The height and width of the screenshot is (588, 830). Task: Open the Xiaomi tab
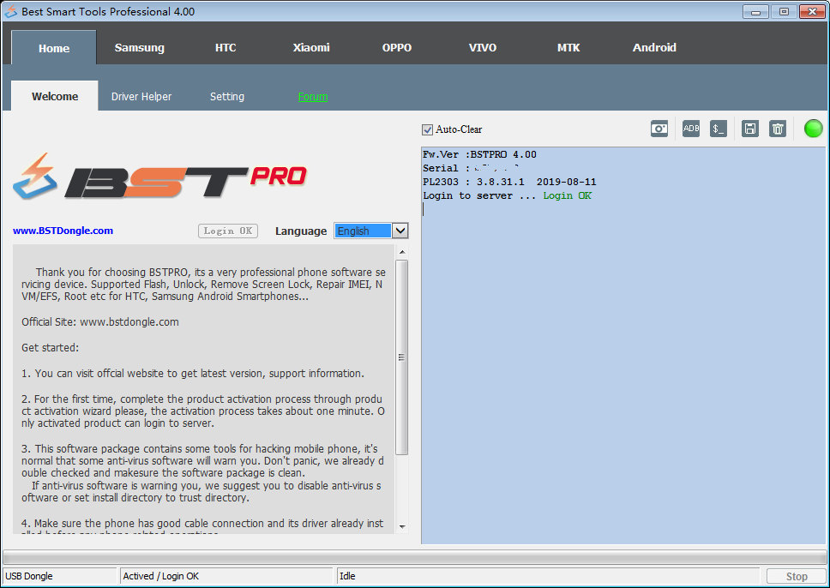click(311, 48)
